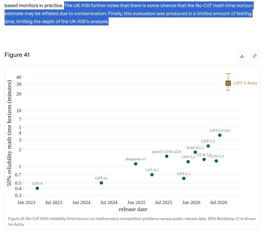This screenshot has height=234, width=264.
Task: Click the 'Jan 2023' axis label
Action: [27, 202]
